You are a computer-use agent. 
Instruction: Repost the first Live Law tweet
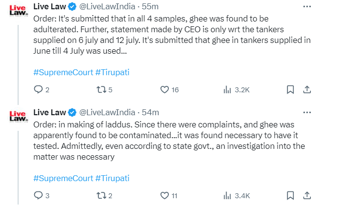pos(101,90)
